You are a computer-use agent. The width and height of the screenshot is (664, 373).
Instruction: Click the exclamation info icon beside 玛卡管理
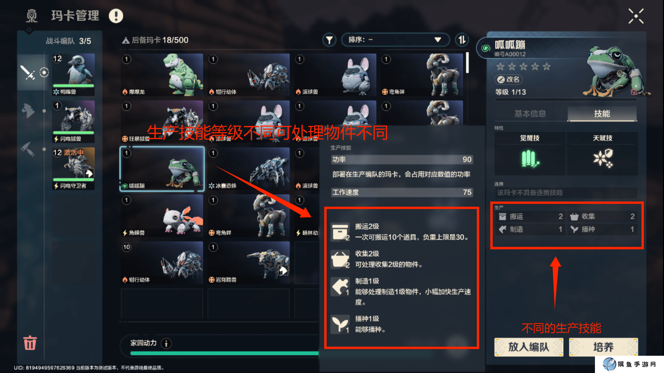click(x=116, y=16)
